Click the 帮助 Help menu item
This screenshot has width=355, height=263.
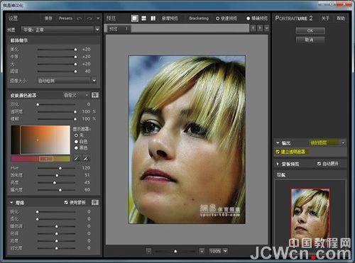pyautogui.click(x=341, y=18)
